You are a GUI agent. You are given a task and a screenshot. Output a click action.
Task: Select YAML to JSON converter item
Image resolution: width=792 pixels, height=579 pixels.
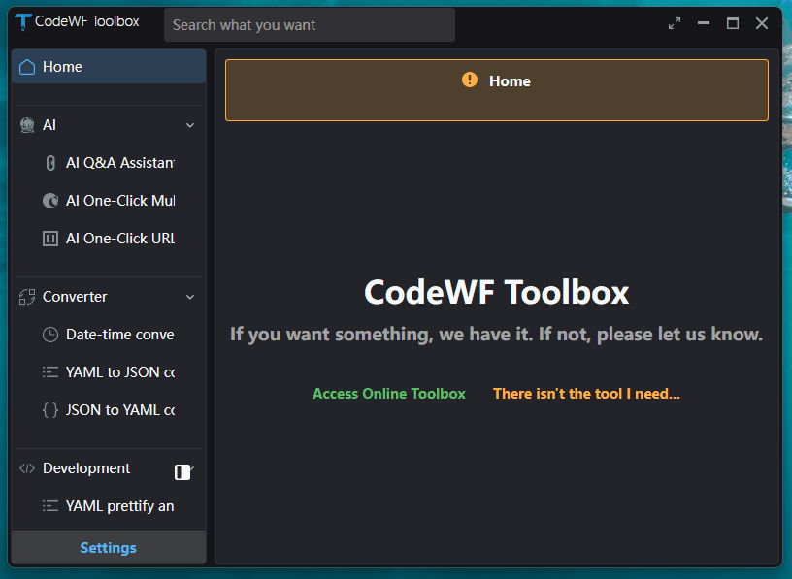[118, 372]
